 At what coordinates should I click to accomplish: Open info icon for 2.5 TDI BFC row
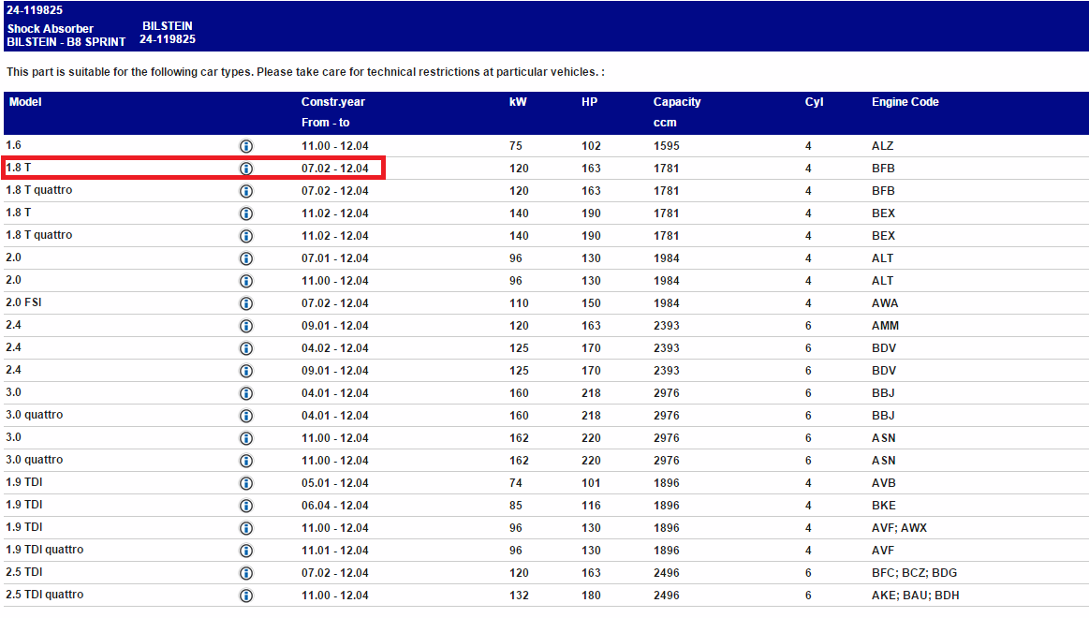tap(246, 573)
